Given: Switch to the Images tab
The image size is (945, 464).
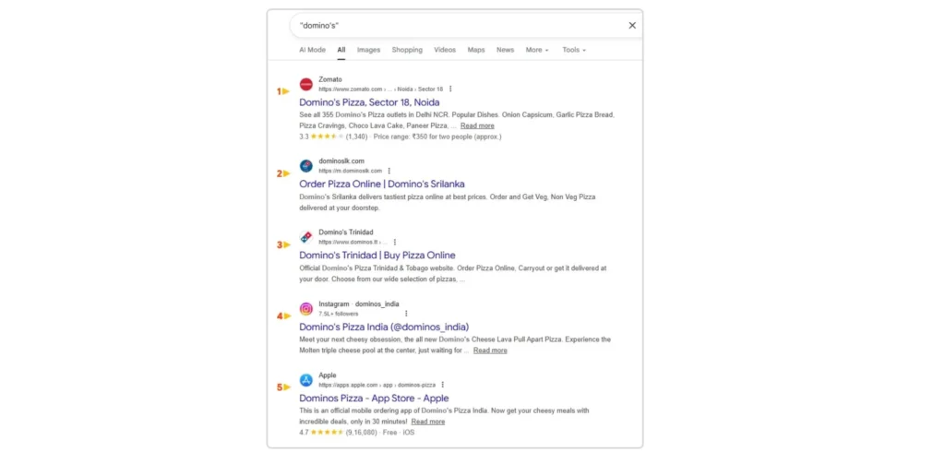Looking at the screenshot, I should point(368,50).
